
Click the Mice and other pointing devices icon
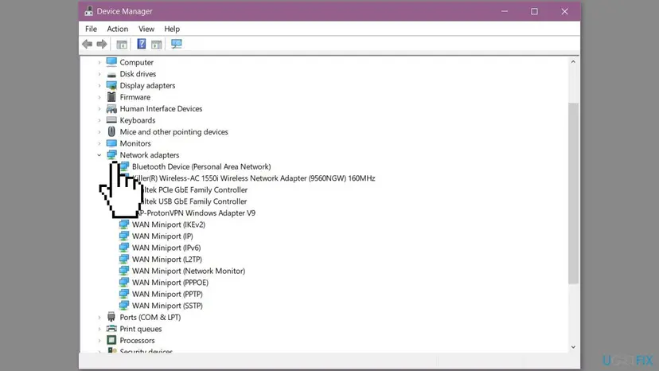pos(111,131)
